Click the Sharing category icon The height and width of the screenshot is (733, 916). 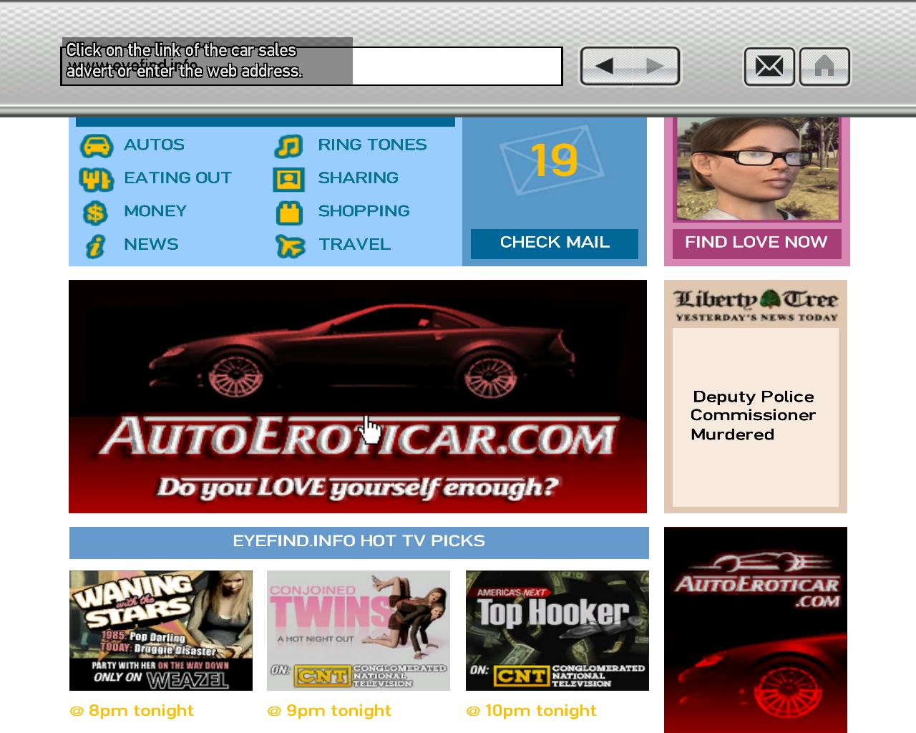pyautogui.click(x=288, y=179)
